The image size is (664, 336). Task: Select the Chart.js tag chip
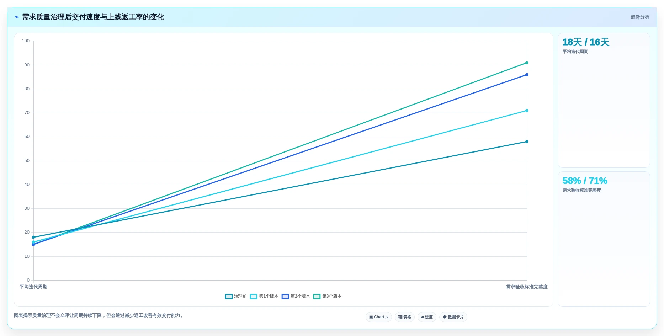click(379, 317)
